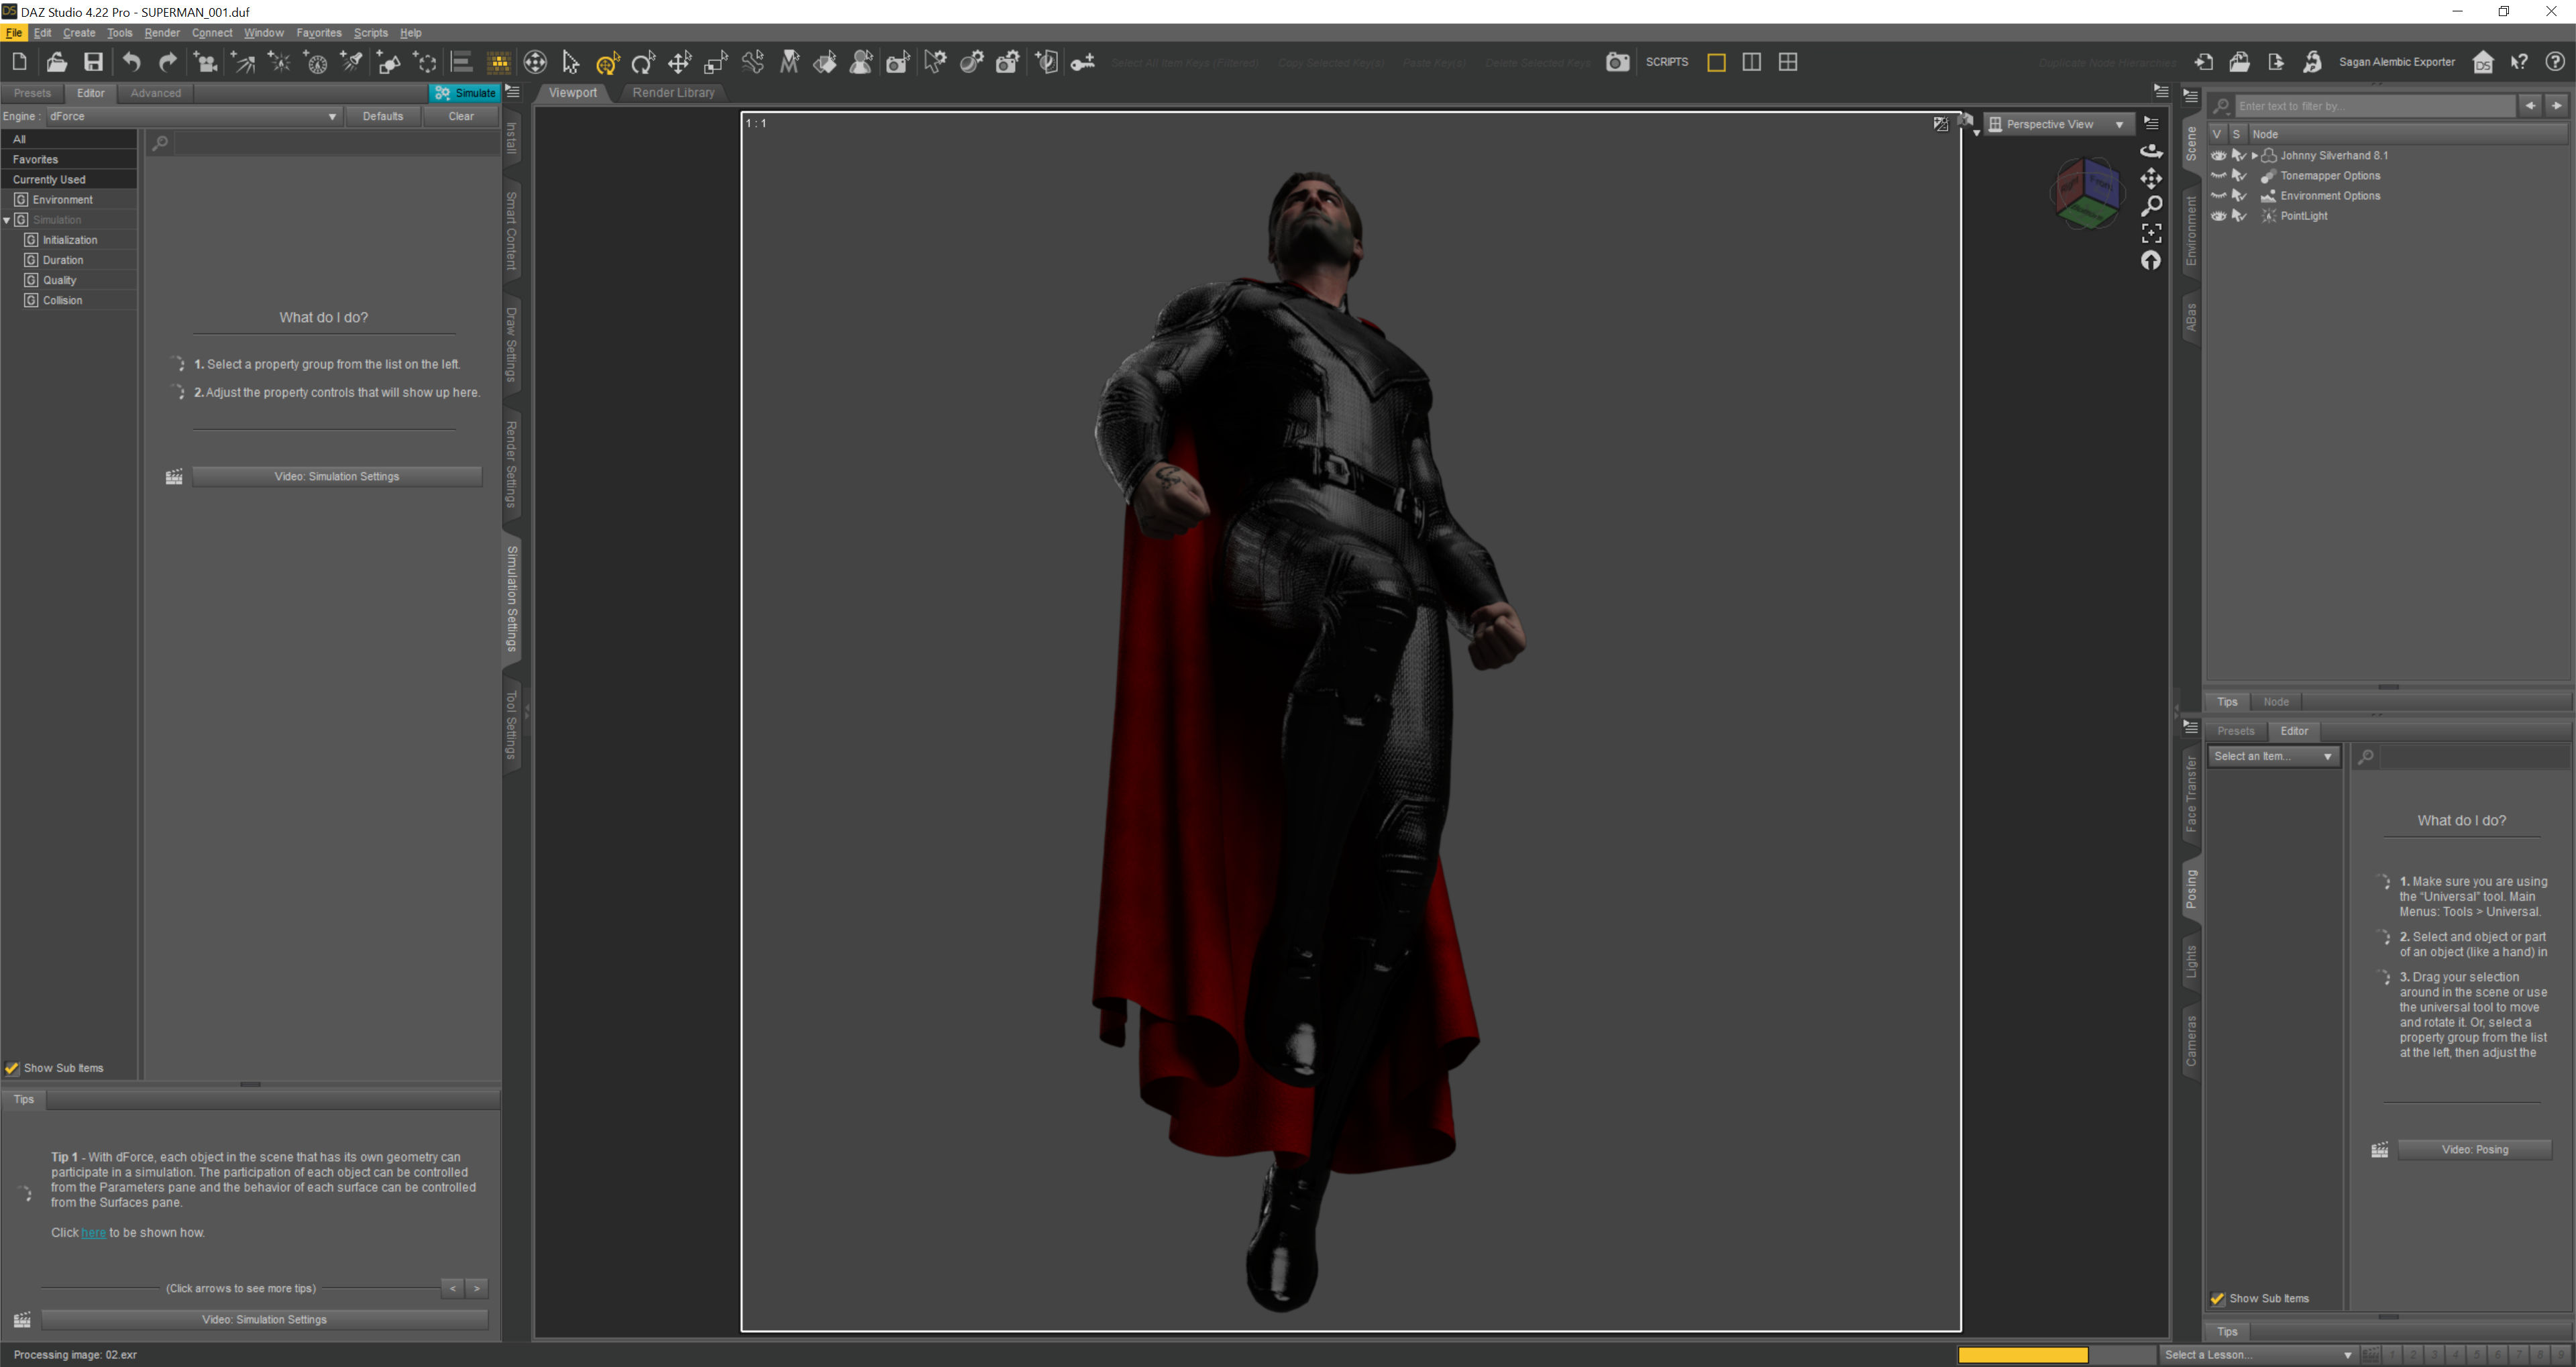Screen dimensions: 2576x1367
Task: Open the Select a Lesson dropdown
Action: (x=2257, y=1355)
